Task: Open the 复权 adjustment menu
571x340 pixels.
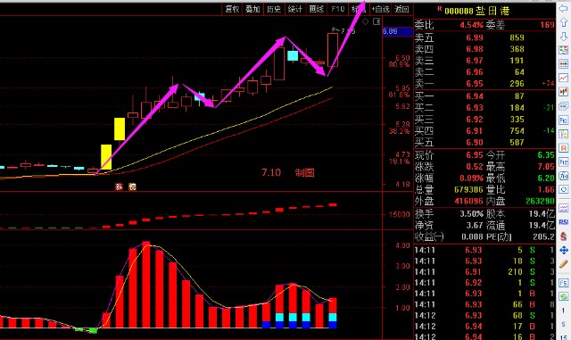Action: 232,9
